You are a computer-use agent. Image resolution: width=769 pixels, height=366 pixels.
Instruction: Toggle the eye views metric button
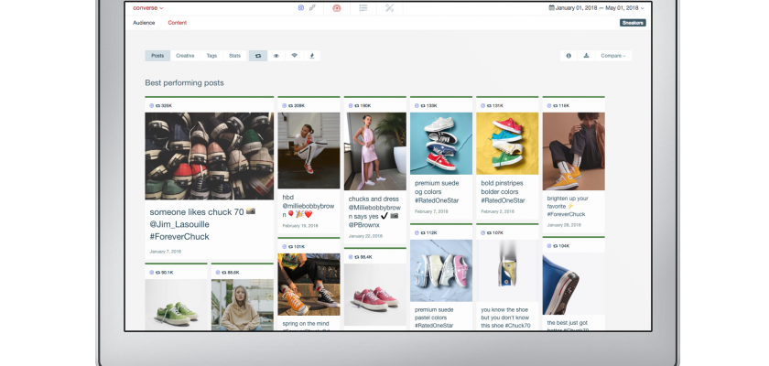click(276, 56)
